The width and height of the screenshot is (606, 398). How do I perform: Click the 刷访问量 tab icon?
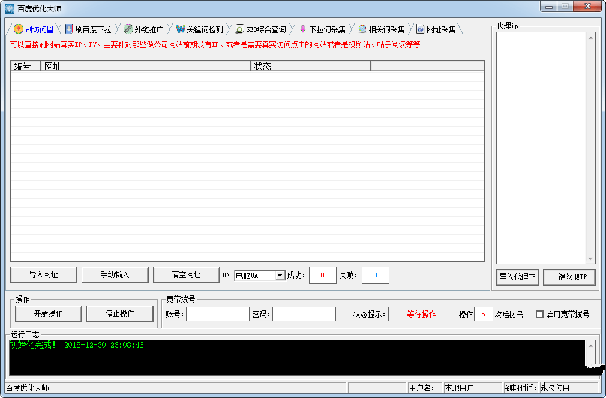18,29
